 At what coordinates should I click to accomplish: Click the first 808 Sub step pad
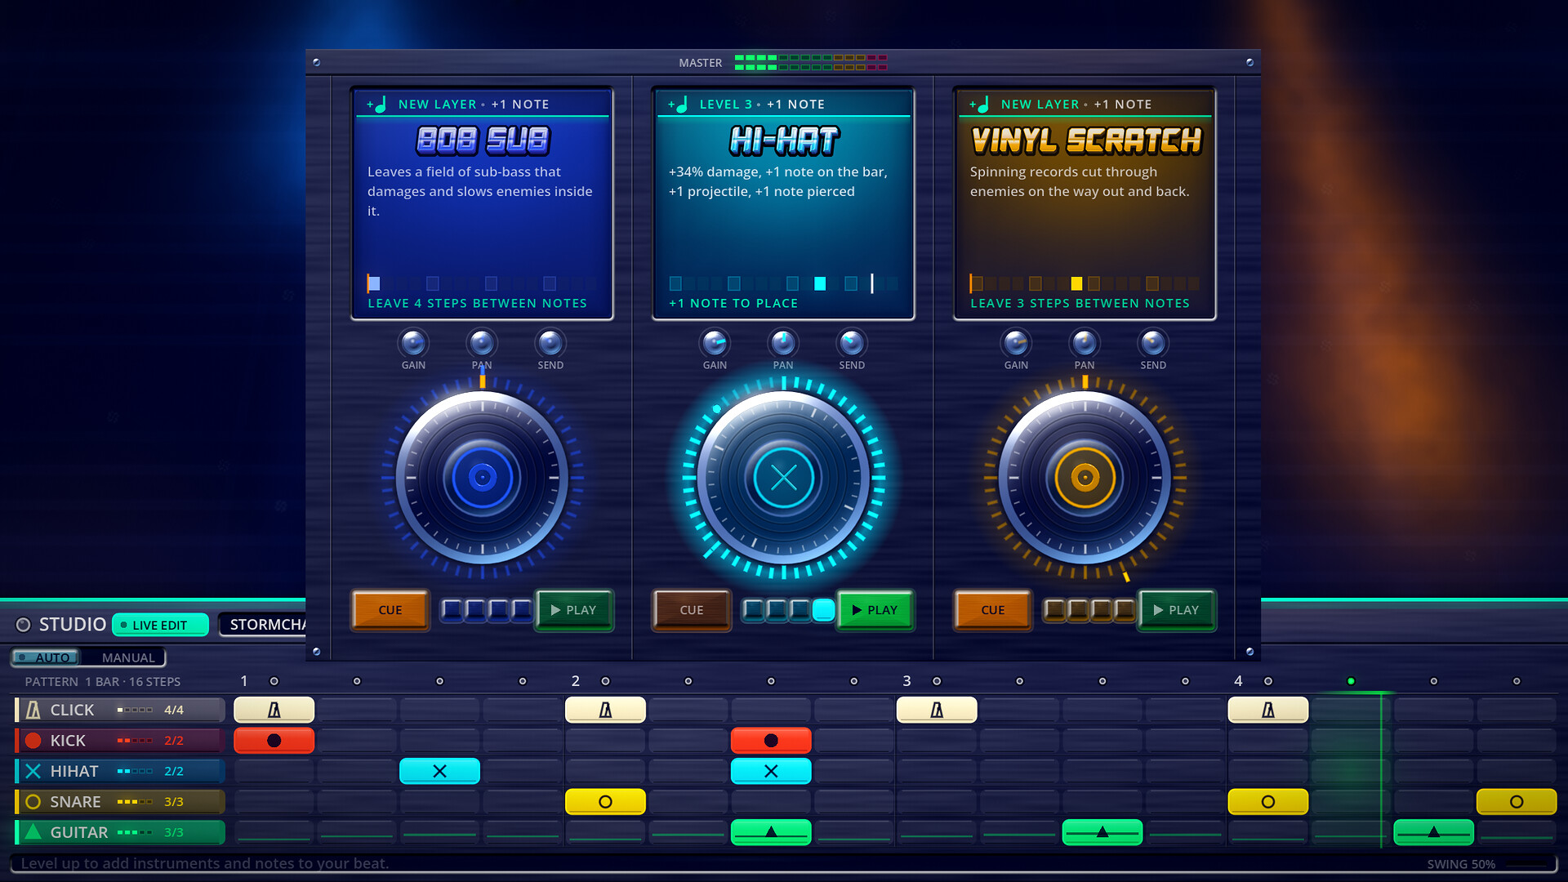(x=452, y=610)
